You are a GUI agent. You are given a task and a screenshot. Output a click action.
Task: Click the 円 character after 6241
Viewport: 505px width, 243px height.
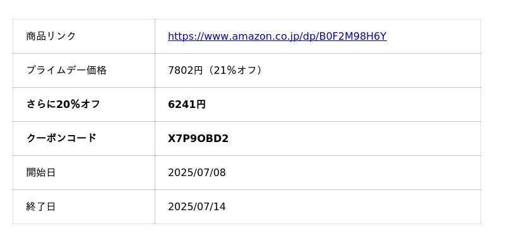201,104
